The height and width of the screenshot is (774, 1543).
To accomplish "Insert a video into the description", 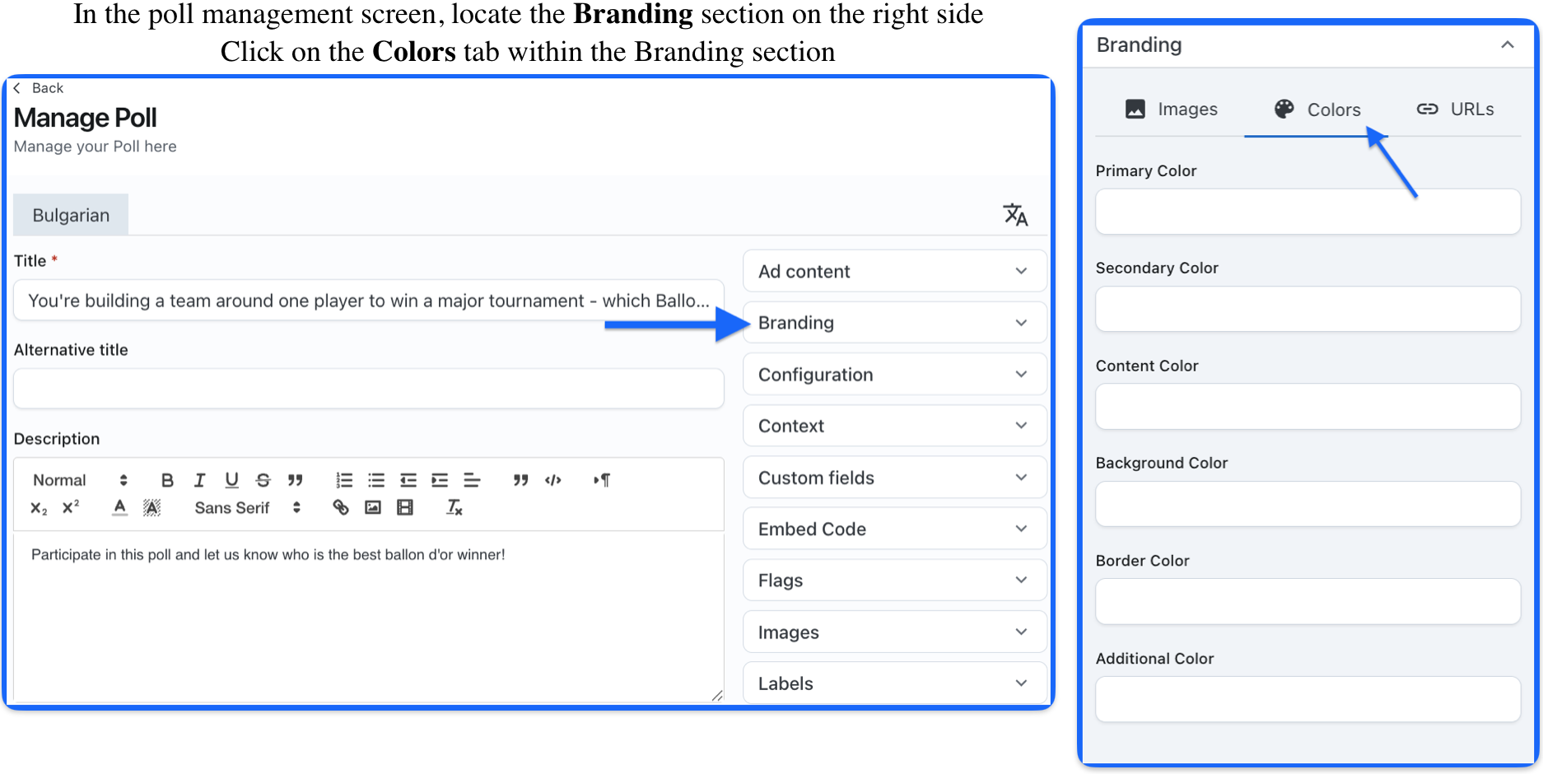I will click(405, 507).
